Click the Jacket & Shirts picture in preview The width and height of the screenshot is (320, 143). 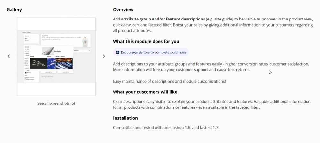64,63
